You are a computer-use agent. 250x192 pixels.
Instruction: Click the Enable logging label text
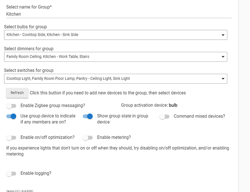[x=36, y=173]
